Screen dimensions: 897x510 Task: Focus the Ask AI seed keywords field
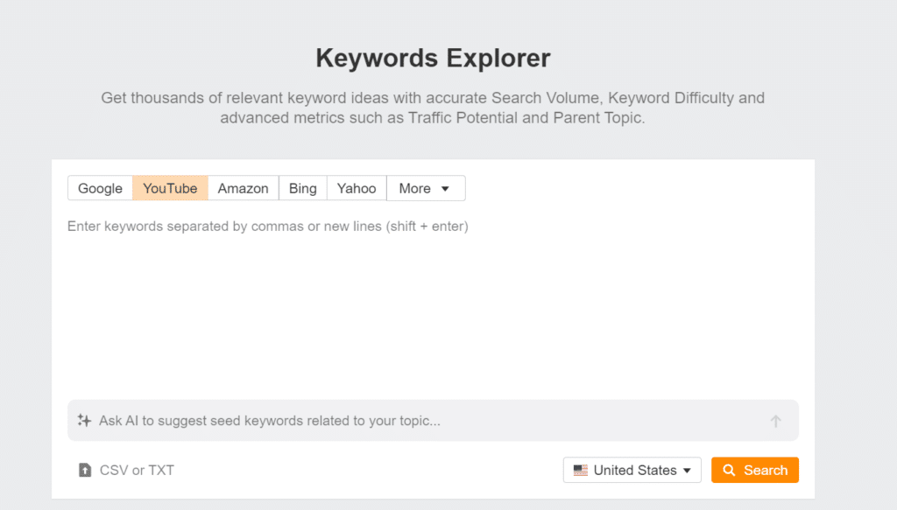click(433, 421)
